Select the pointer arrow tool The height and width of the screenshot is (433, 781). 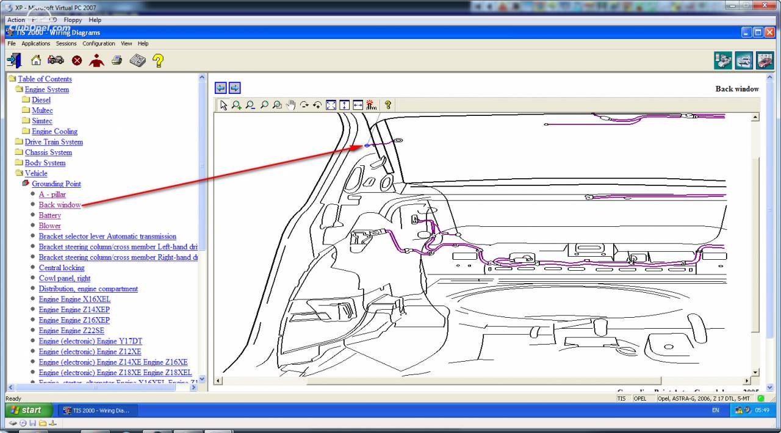click(x=223, y=105)
